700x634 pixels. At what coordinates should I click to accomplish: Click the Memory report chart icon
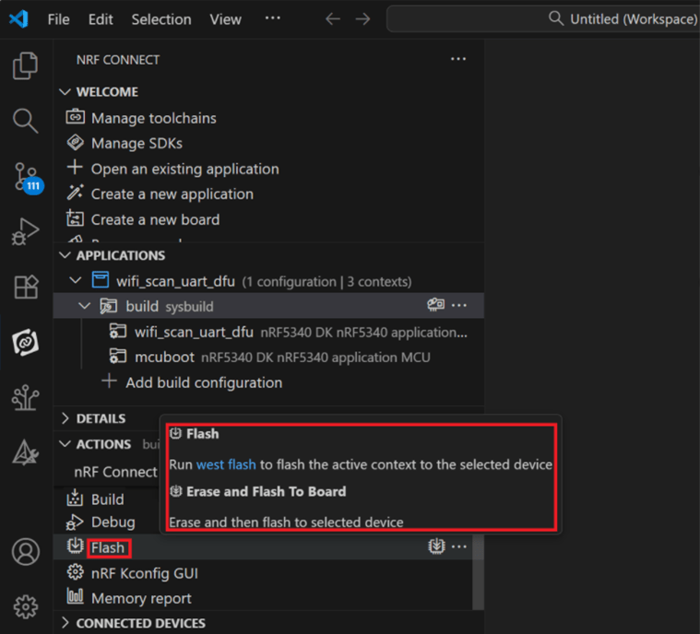[75, 596]
